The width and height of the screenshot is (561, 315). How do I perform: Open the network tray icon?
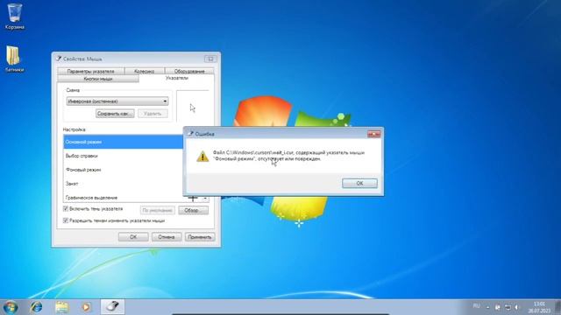coord(508,307)
